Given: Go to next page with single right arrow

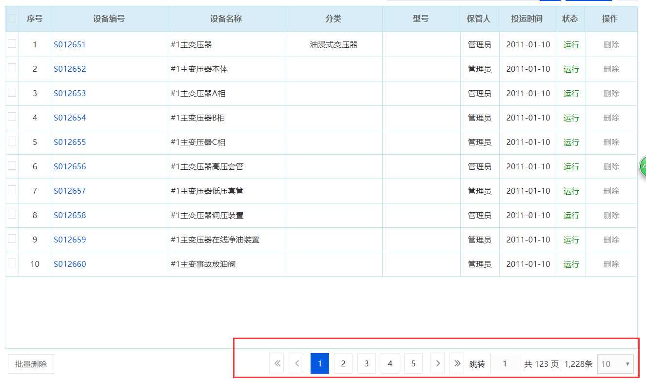Looking at the screenshot, I should coord(438,363).
